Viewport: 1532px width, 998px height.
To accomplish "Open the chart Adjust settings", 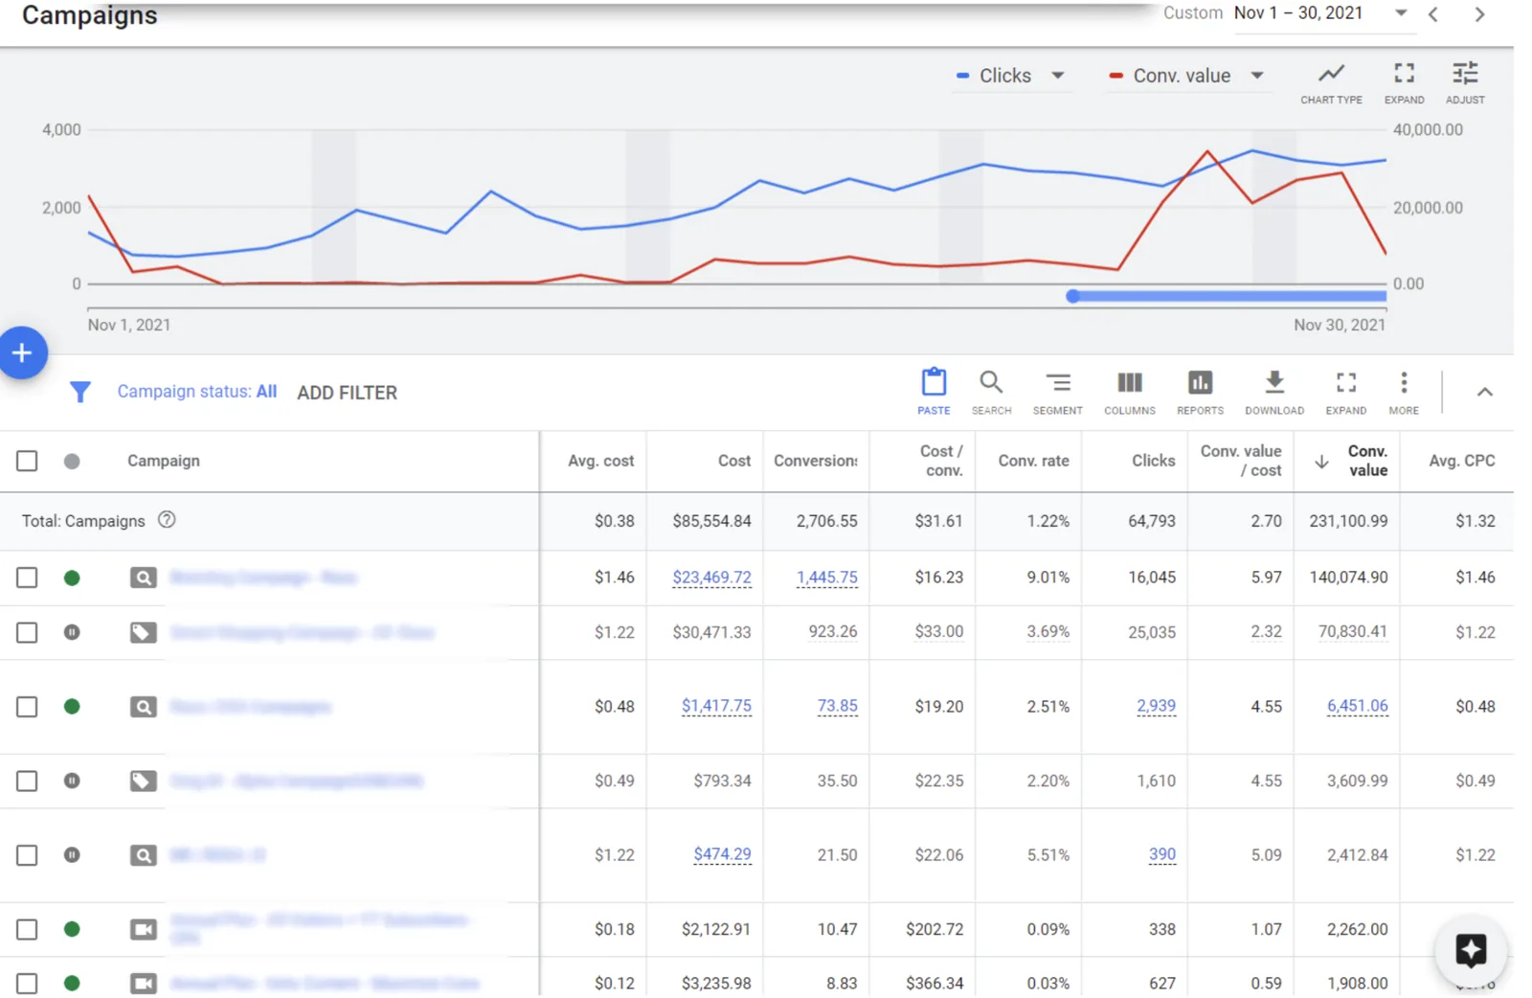I will (x=1465, y=83).
